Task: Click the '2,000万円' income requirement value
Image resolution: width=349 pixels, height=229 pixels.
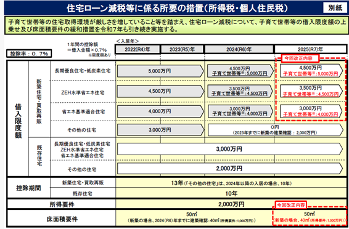Action: (x=231, y=204)
